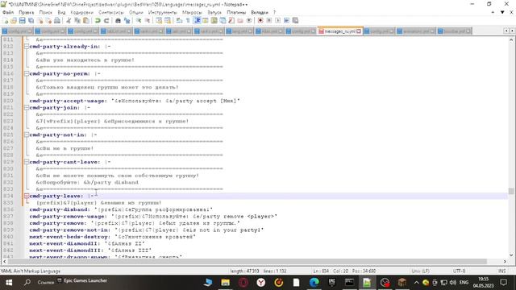
Task: Collapse the cmd-party-cant-leave fold
Action: point(27,162)
